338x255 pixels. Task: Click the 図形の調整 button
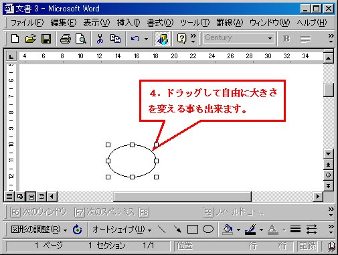point(39,229)
